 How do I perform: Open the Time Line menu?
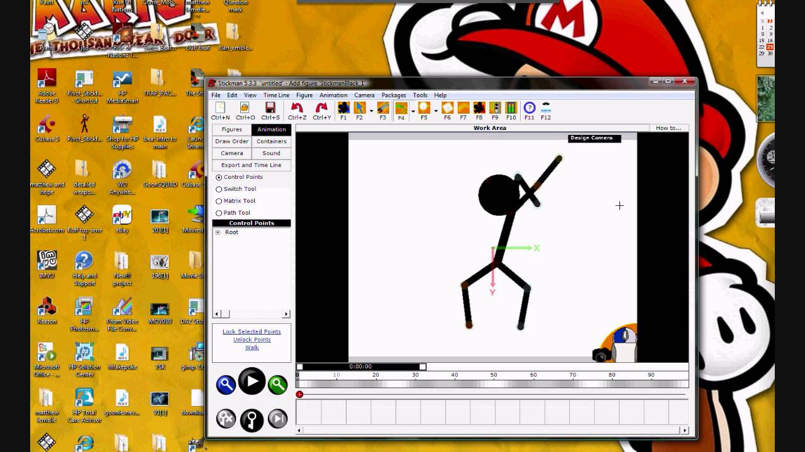click(x=276, y=95)
